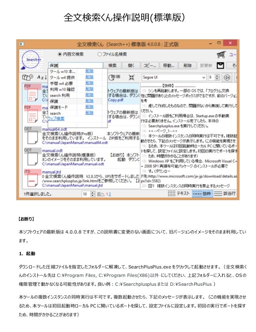Minimize the 全文検索くん window
Screen dimensions: 256x332
[x=211, y=44]
